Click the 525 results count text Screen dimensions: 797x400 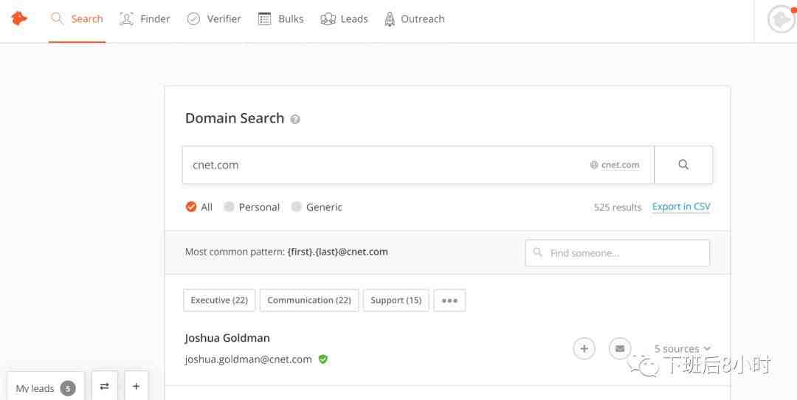(618, 207)
